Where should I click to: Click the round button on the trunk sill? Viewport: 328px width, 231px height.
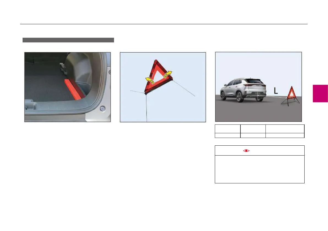102,109
